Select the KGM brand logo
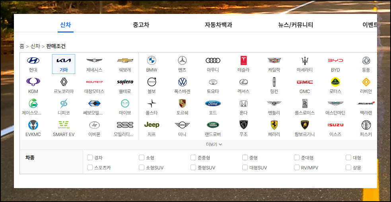The height and width of the screenshot is (202, 391). coord(33,82)
